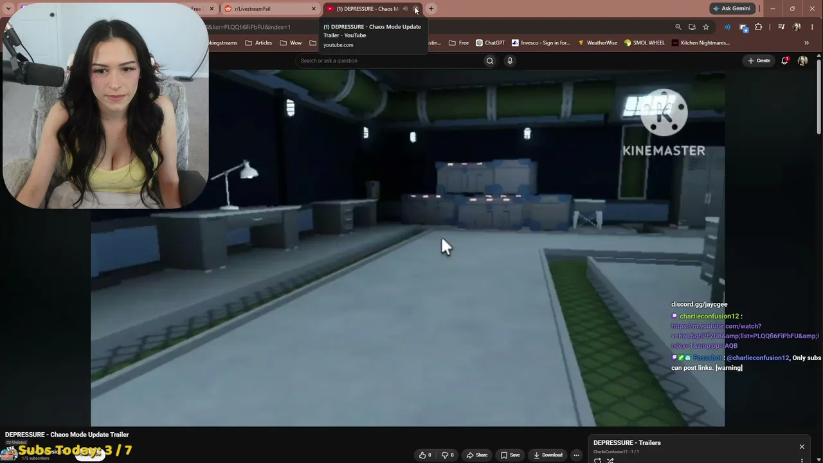Image resolution: width=823 pixels, height=463 pixels.
Task: Open the Invesco sign-in bookmark
Action: 541,43
